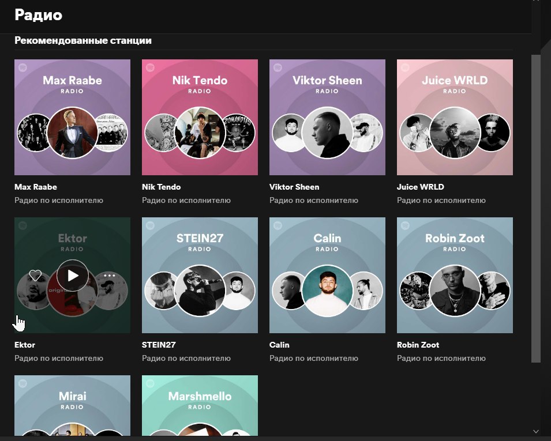This screenshot has height=441, width=551.
Task: Click the Juice WRLD title link
Action: click(x=421, y=187)
